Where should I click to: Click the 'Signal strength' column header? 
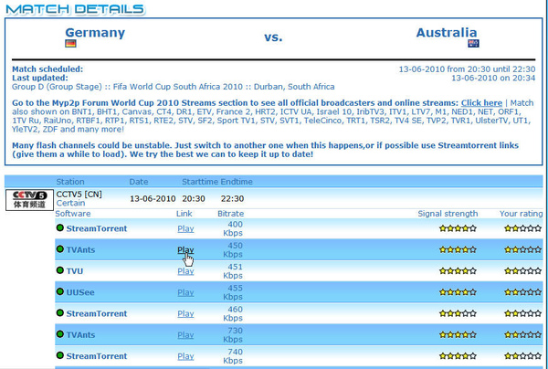[x=448, y=214]
